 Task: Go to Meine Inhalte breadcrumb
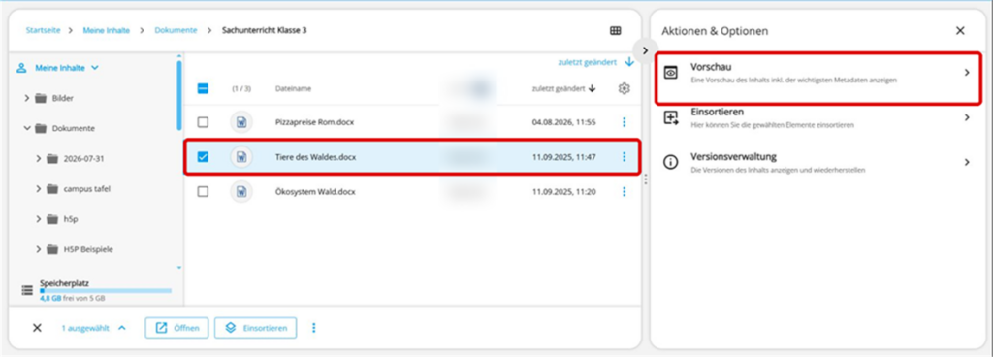tap(107, 30)
